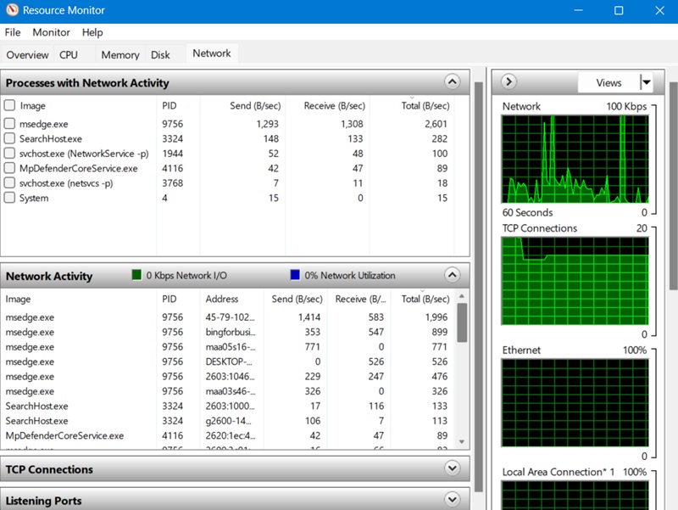
Task: Switch to the CPU tab
Action: 69,53
